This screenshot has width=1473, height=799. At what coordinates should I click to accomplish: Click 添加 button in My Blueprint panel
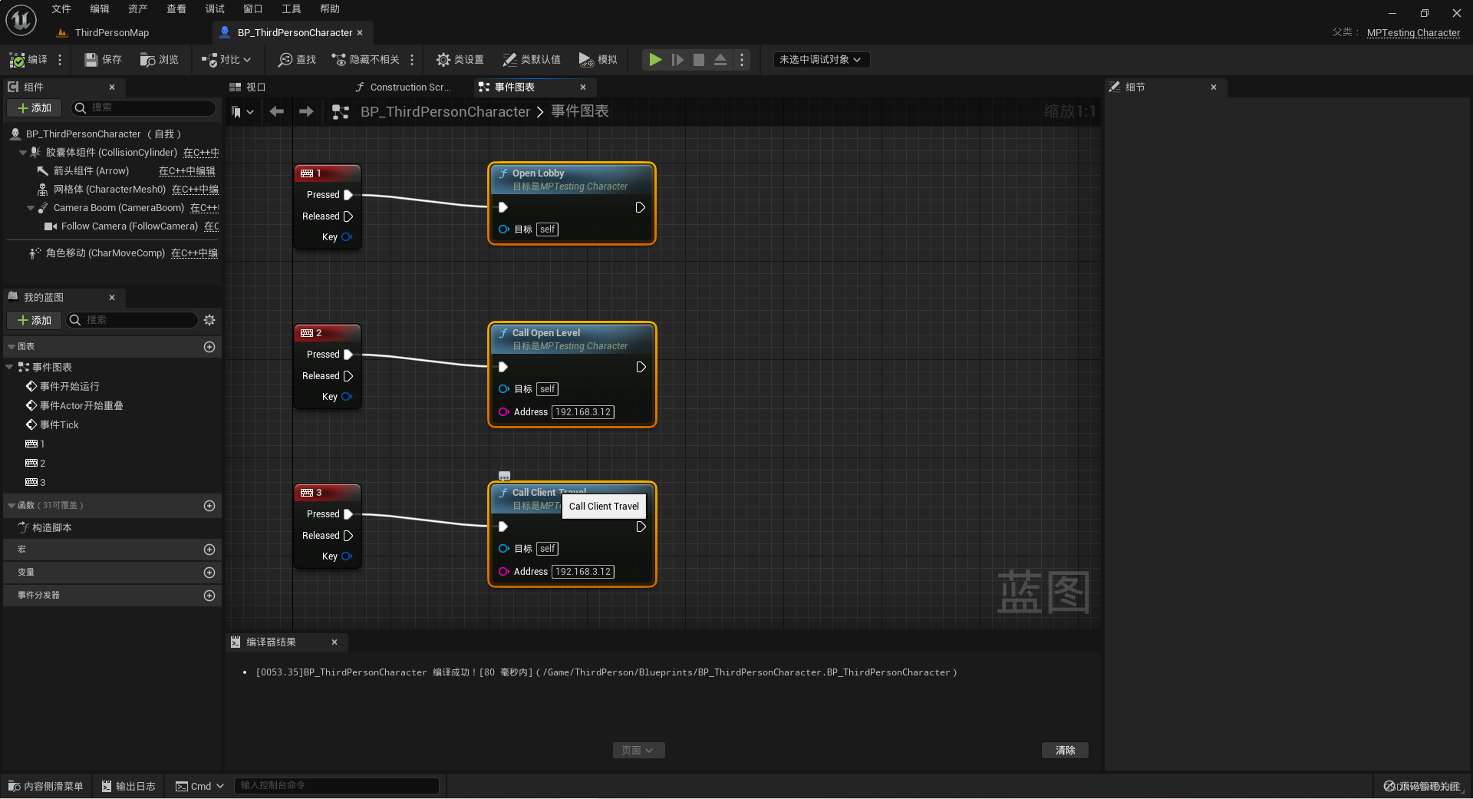coord(35,320)
